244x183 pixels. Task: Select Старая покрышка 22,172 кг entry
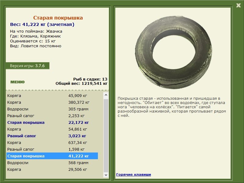52,122
